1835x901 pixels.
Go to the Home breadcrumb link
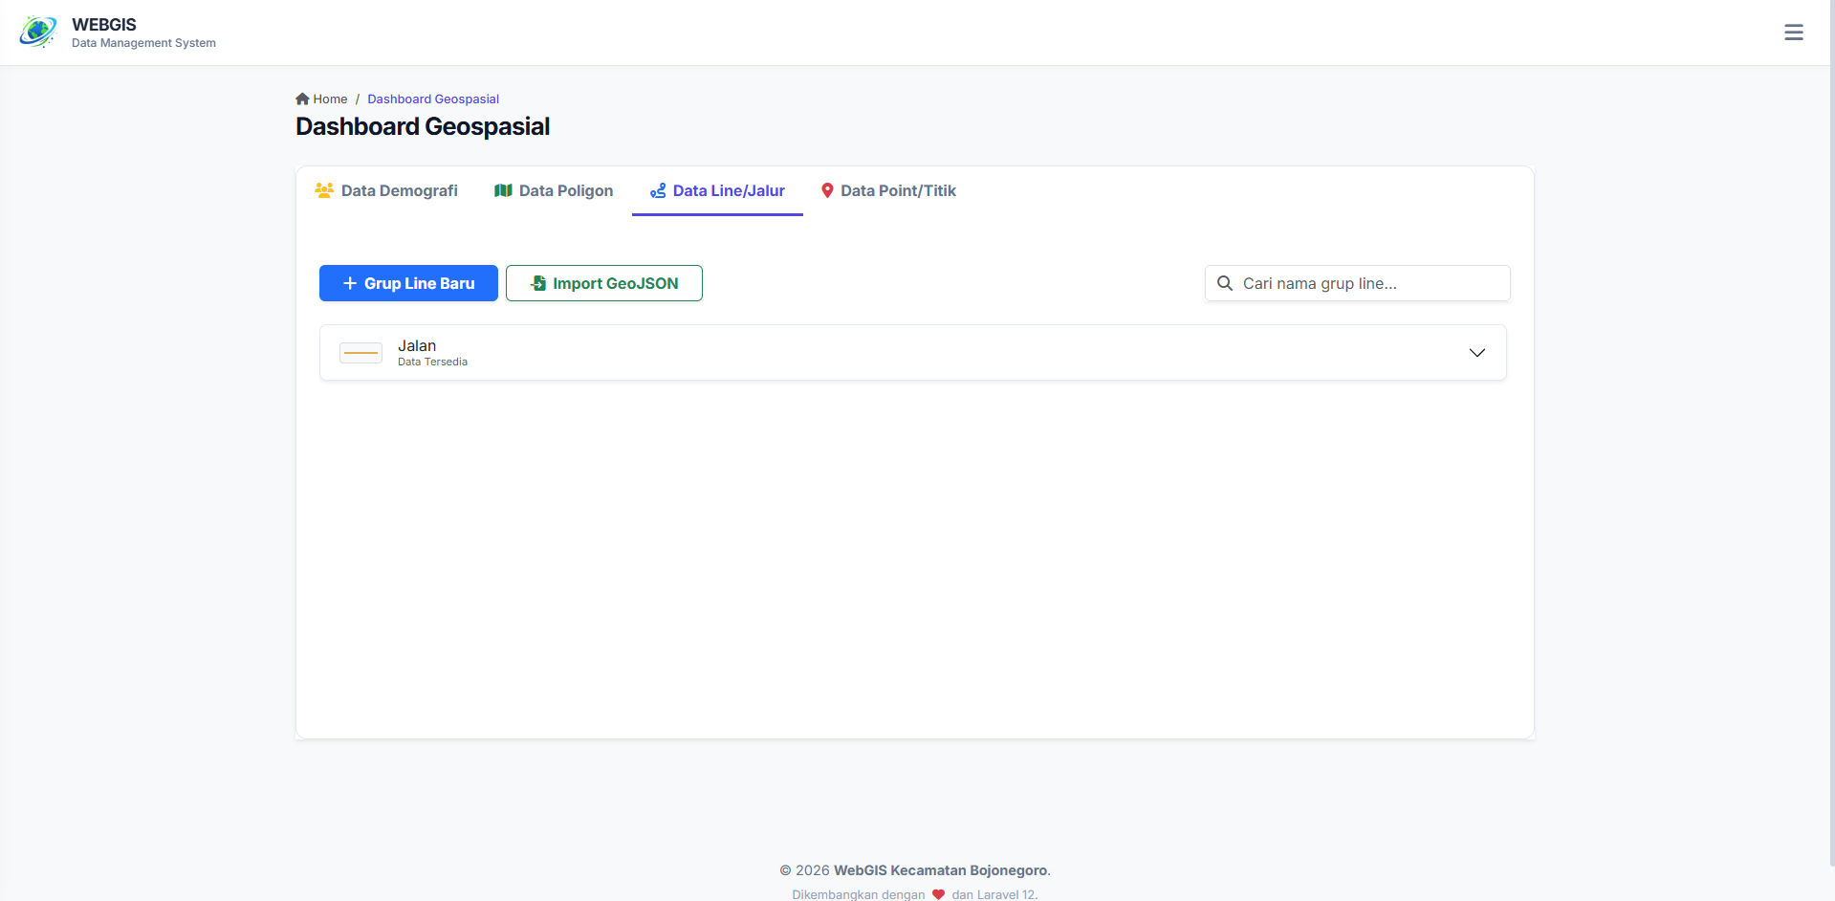click(x=330, y=99)
